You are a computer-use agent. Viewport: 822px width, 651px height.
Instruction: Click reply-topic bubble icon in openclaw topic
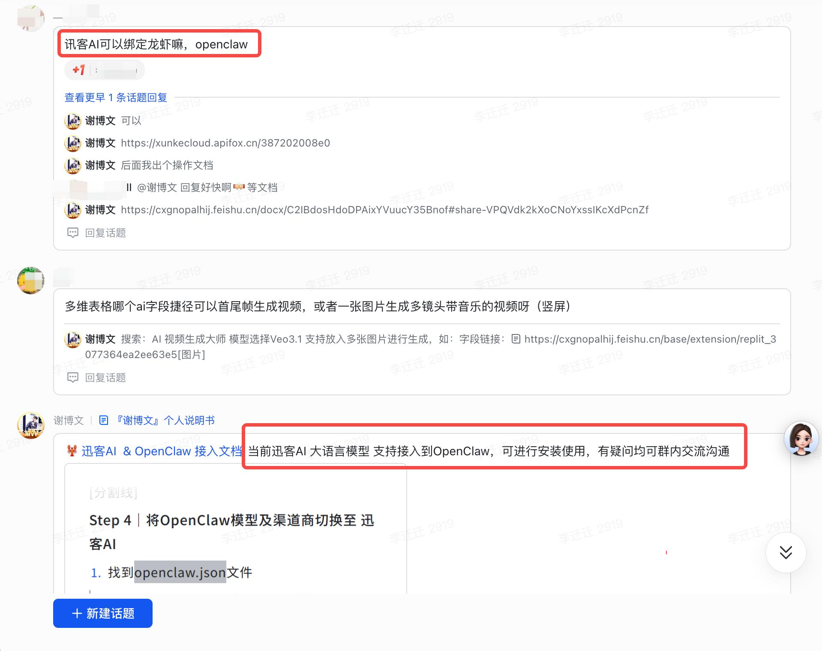73,233
